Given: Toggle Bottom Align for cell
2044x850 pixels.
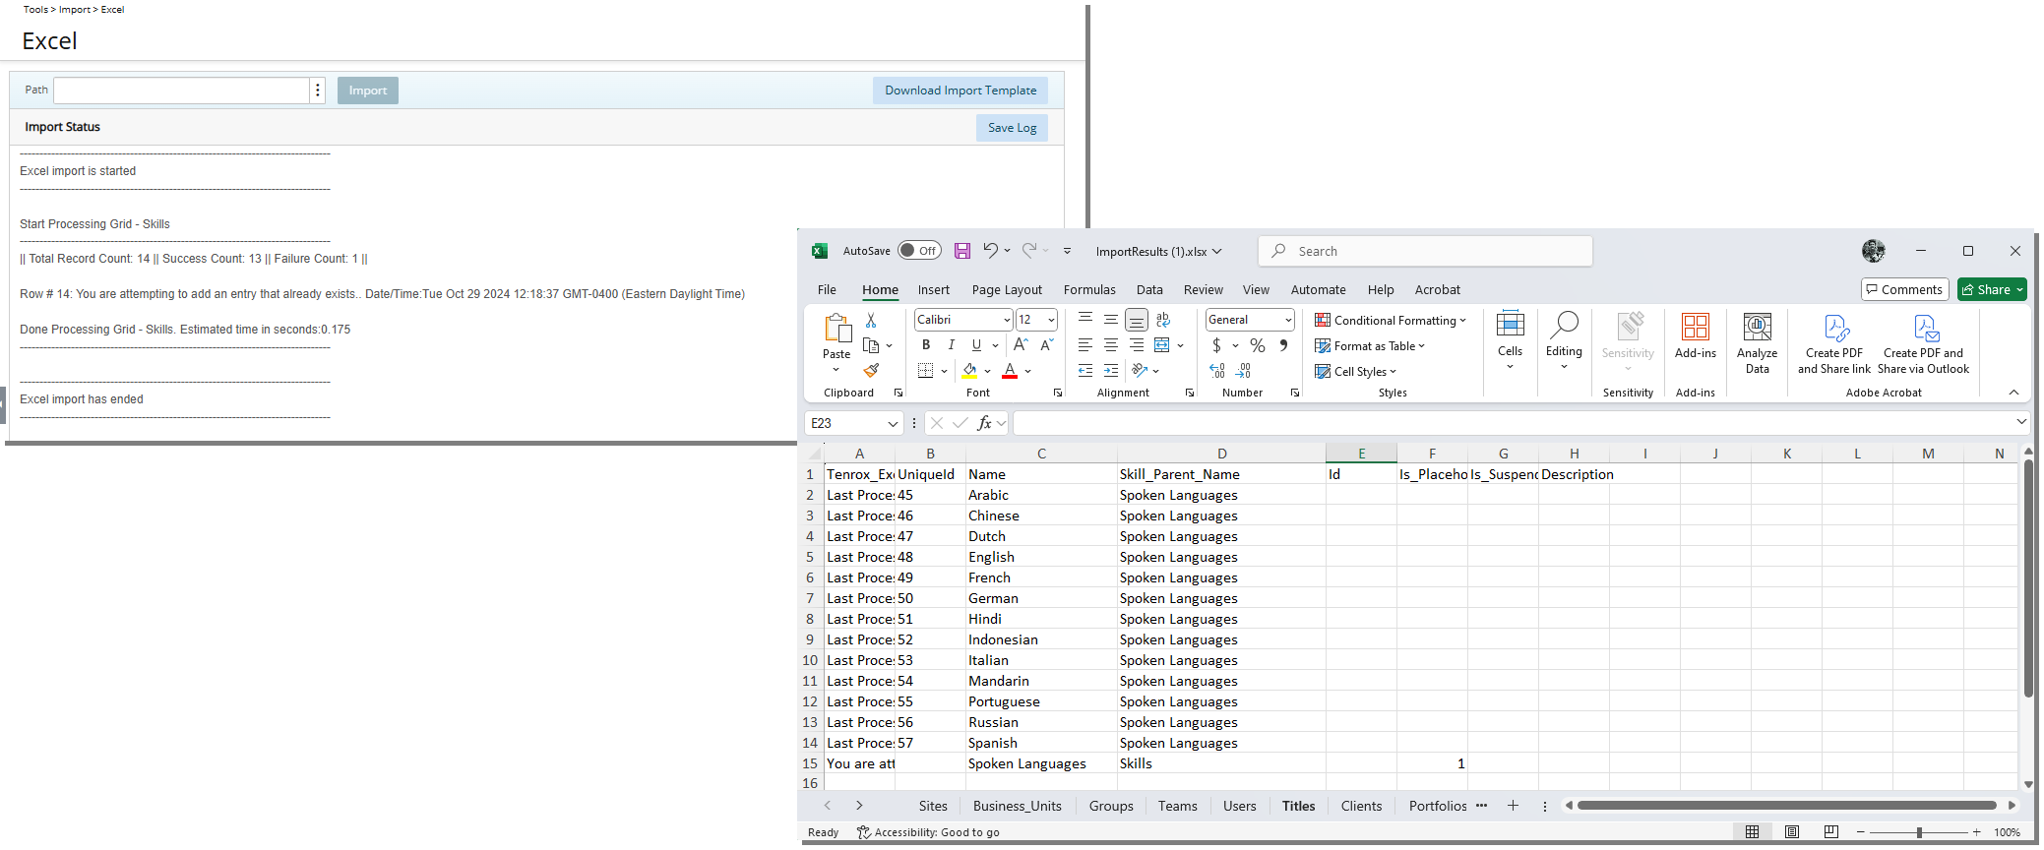Looking at the screenshot, I should 1137,320.
